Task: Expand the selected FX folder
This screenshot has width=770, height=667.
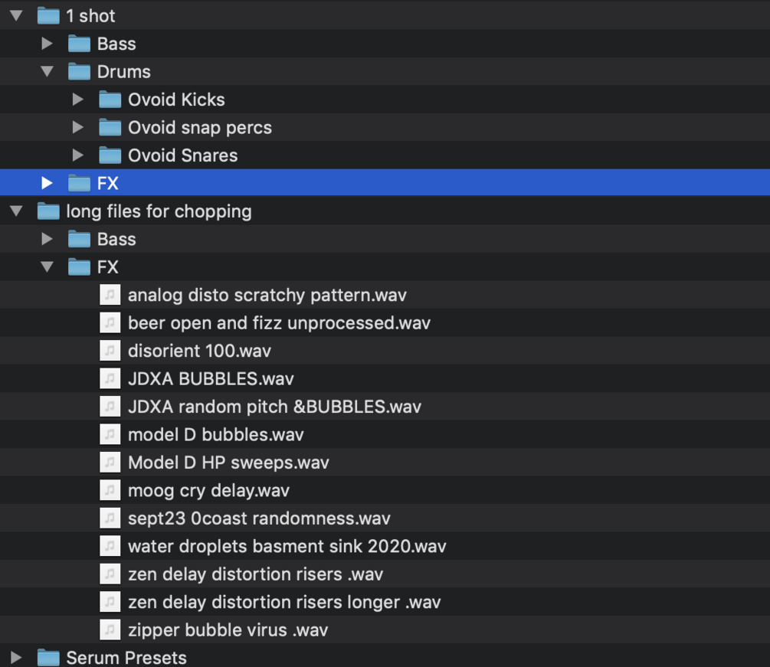Action: click(x=48, y=183)
